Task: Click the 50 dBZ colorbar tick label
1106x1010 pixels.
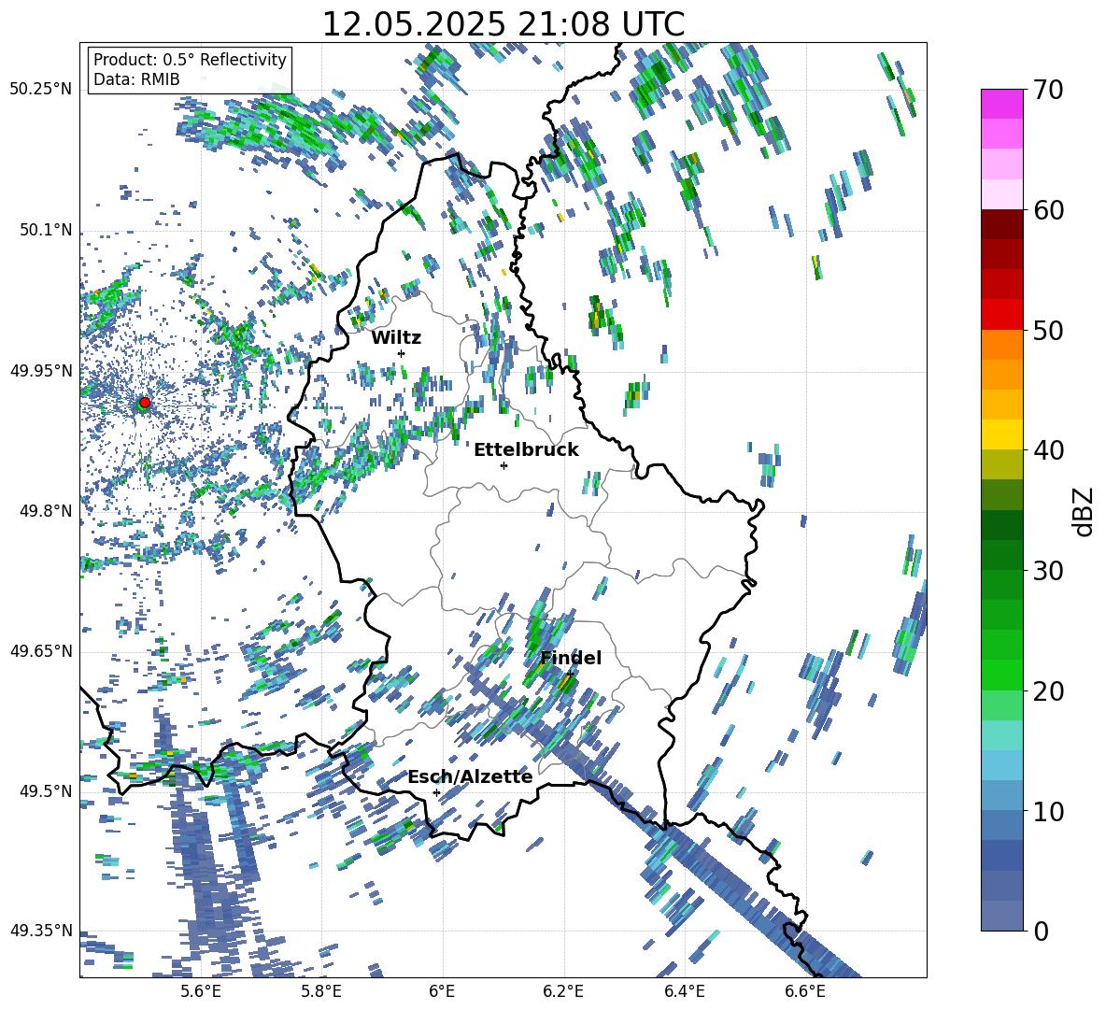Action: [1047, 331]
